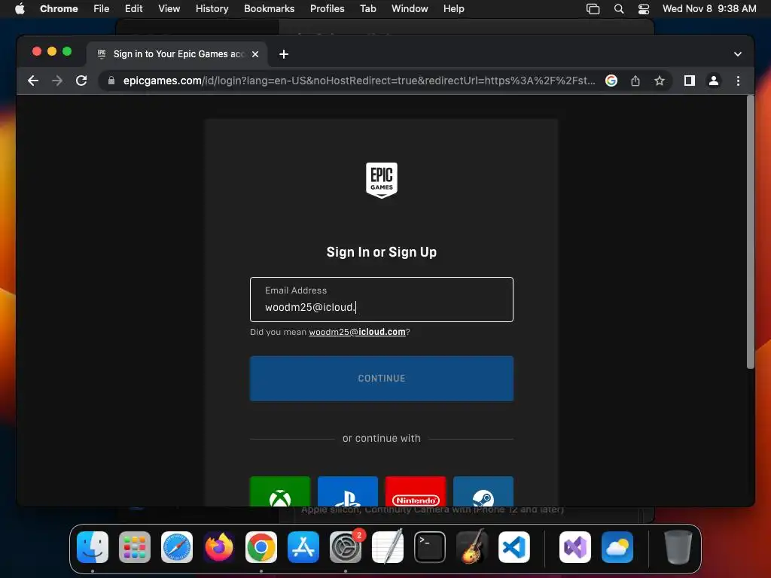Bookmark this page with the star
This screenshot has height=578, width=771.
pos(660,81)
